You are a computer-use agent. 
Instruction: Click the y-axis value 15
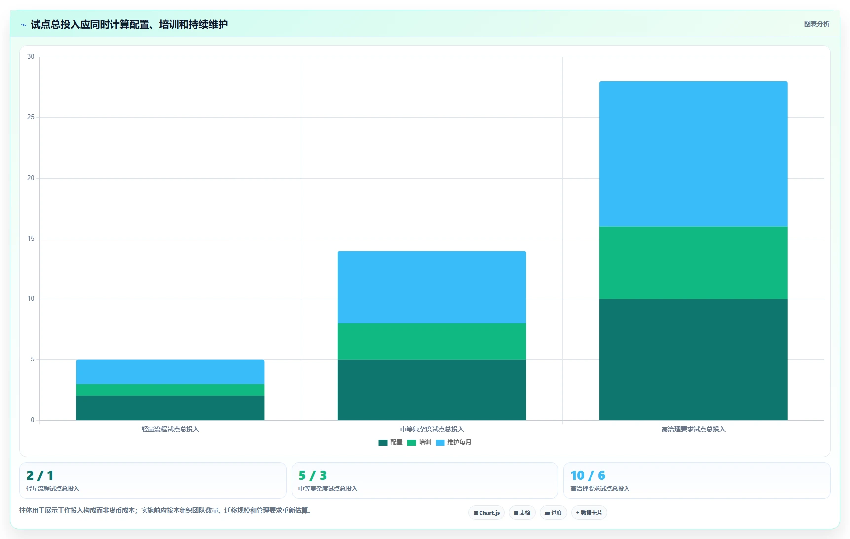[x=31, y=239]
